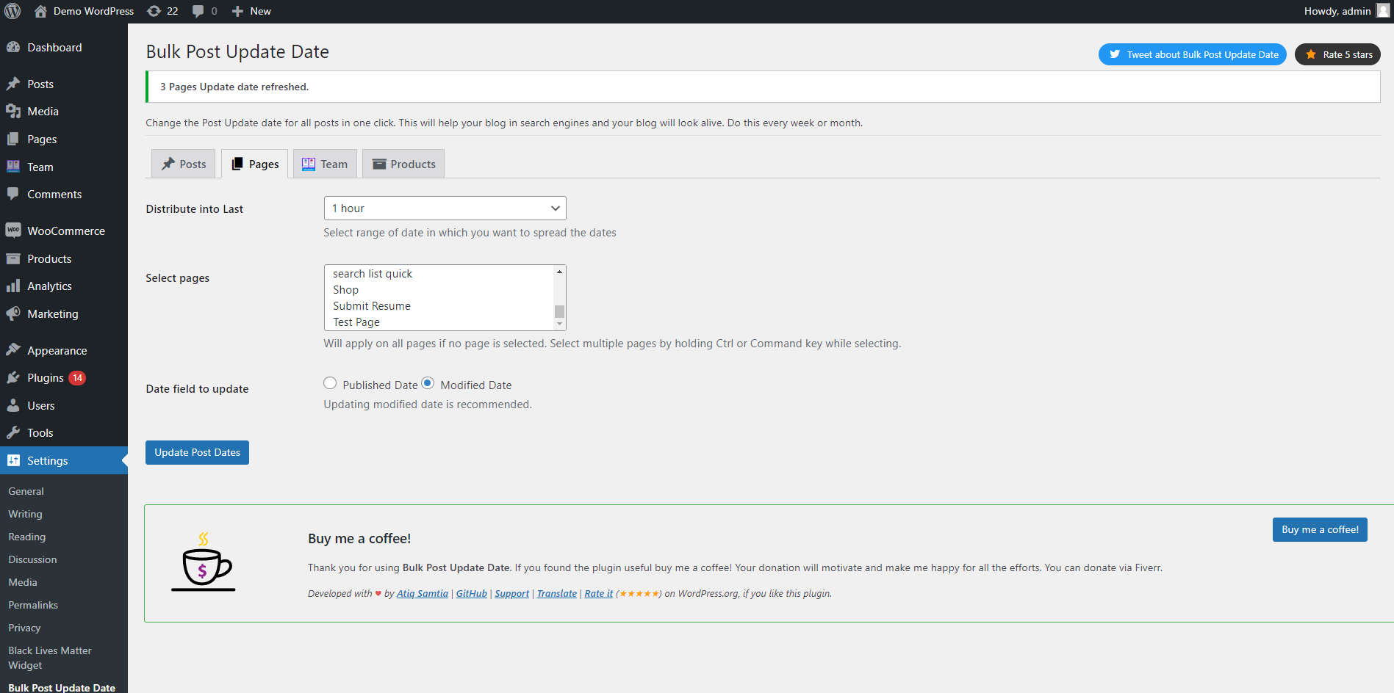Screen dimensions: 1394x693
Task: Click the Dashboard gauge icon in the sidebar
Action: tap(13, 47)
